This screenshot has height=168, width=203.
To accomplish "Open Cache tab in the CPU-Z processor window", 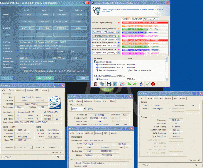I will [11, 90].
